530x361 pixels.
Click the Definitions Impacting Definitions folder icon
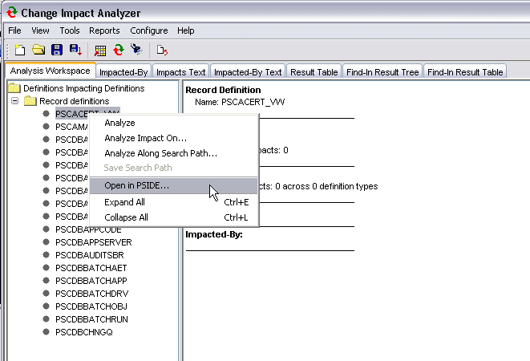(14, 88)
